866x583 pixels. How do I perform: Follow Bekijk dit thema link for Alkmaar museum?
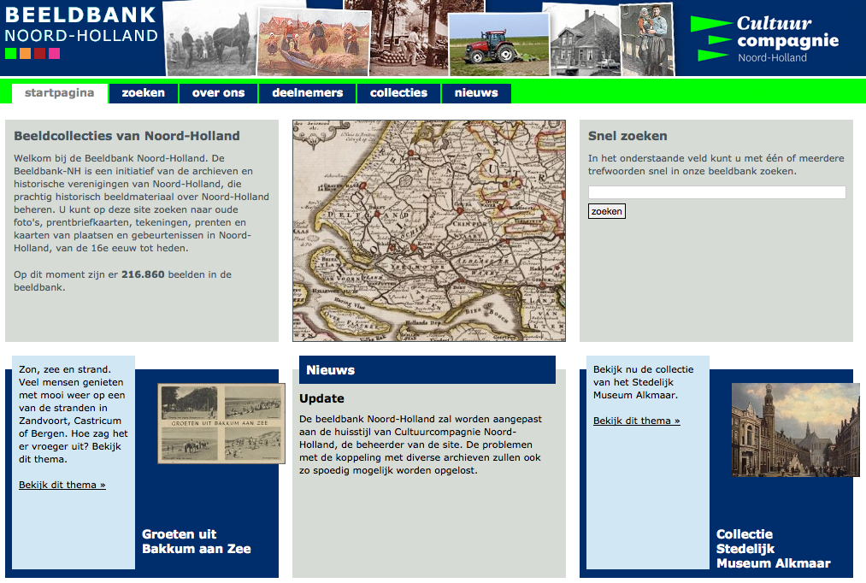pyautogui.click(x=637, y=421)
